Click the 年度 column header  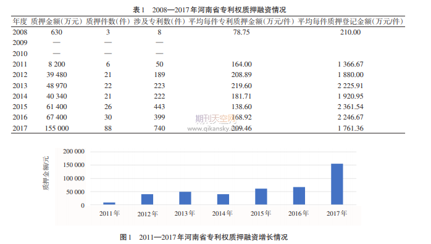coord(20,22)
